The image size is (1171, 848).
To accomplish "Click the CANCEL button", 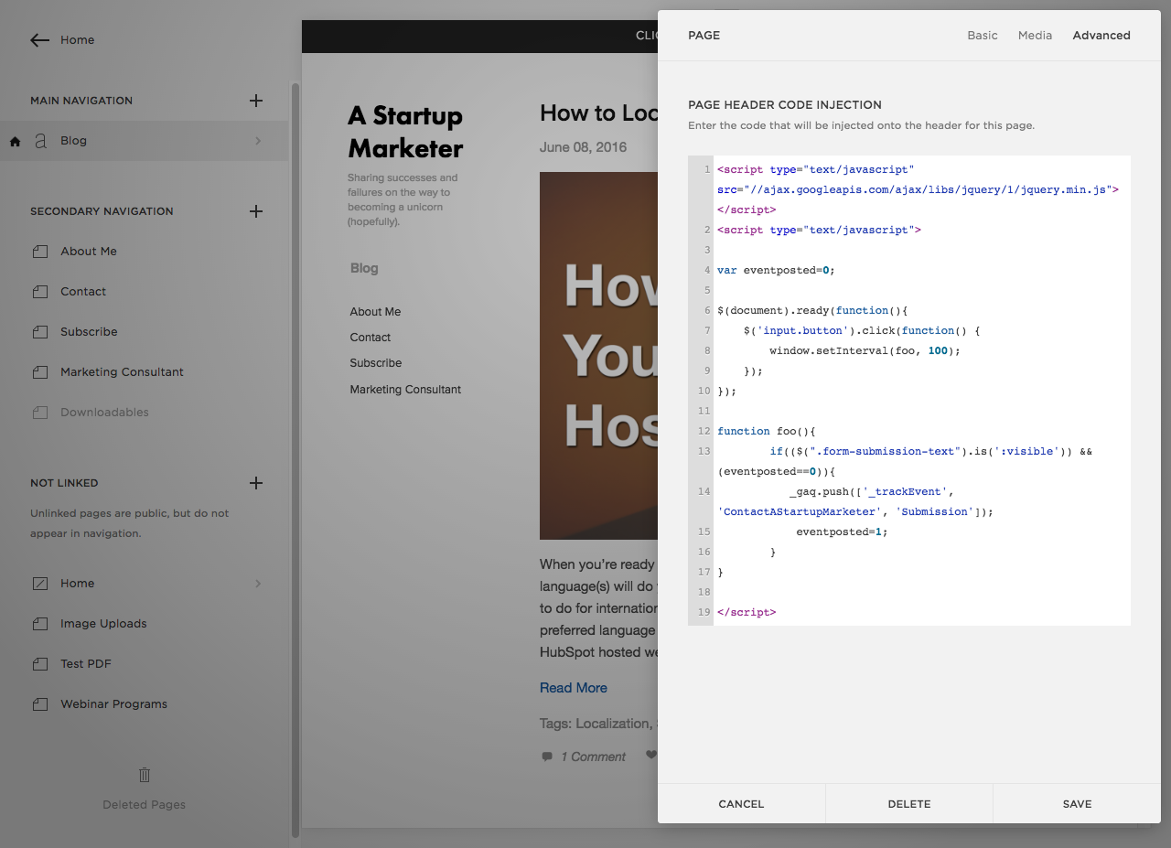I will point(741,804).
